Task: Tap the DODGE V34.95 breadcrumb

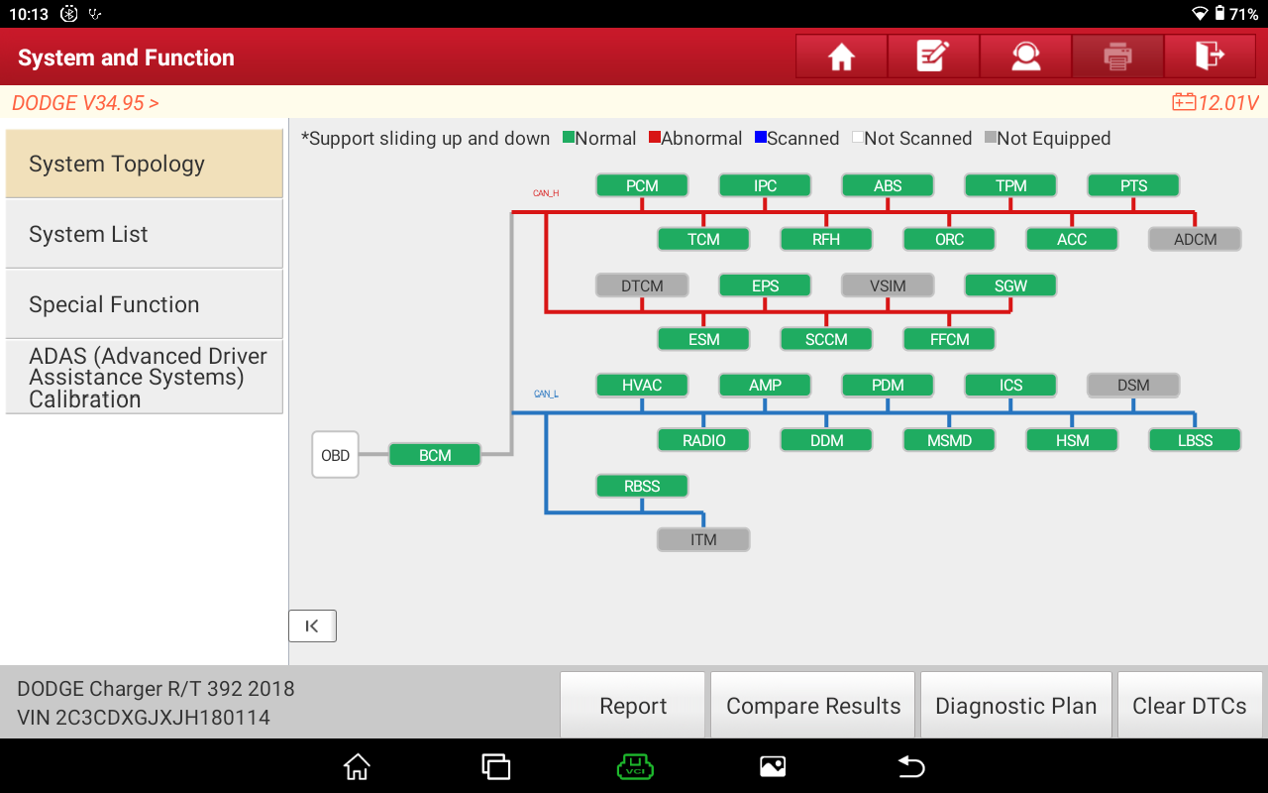Action: pos(85,103)
